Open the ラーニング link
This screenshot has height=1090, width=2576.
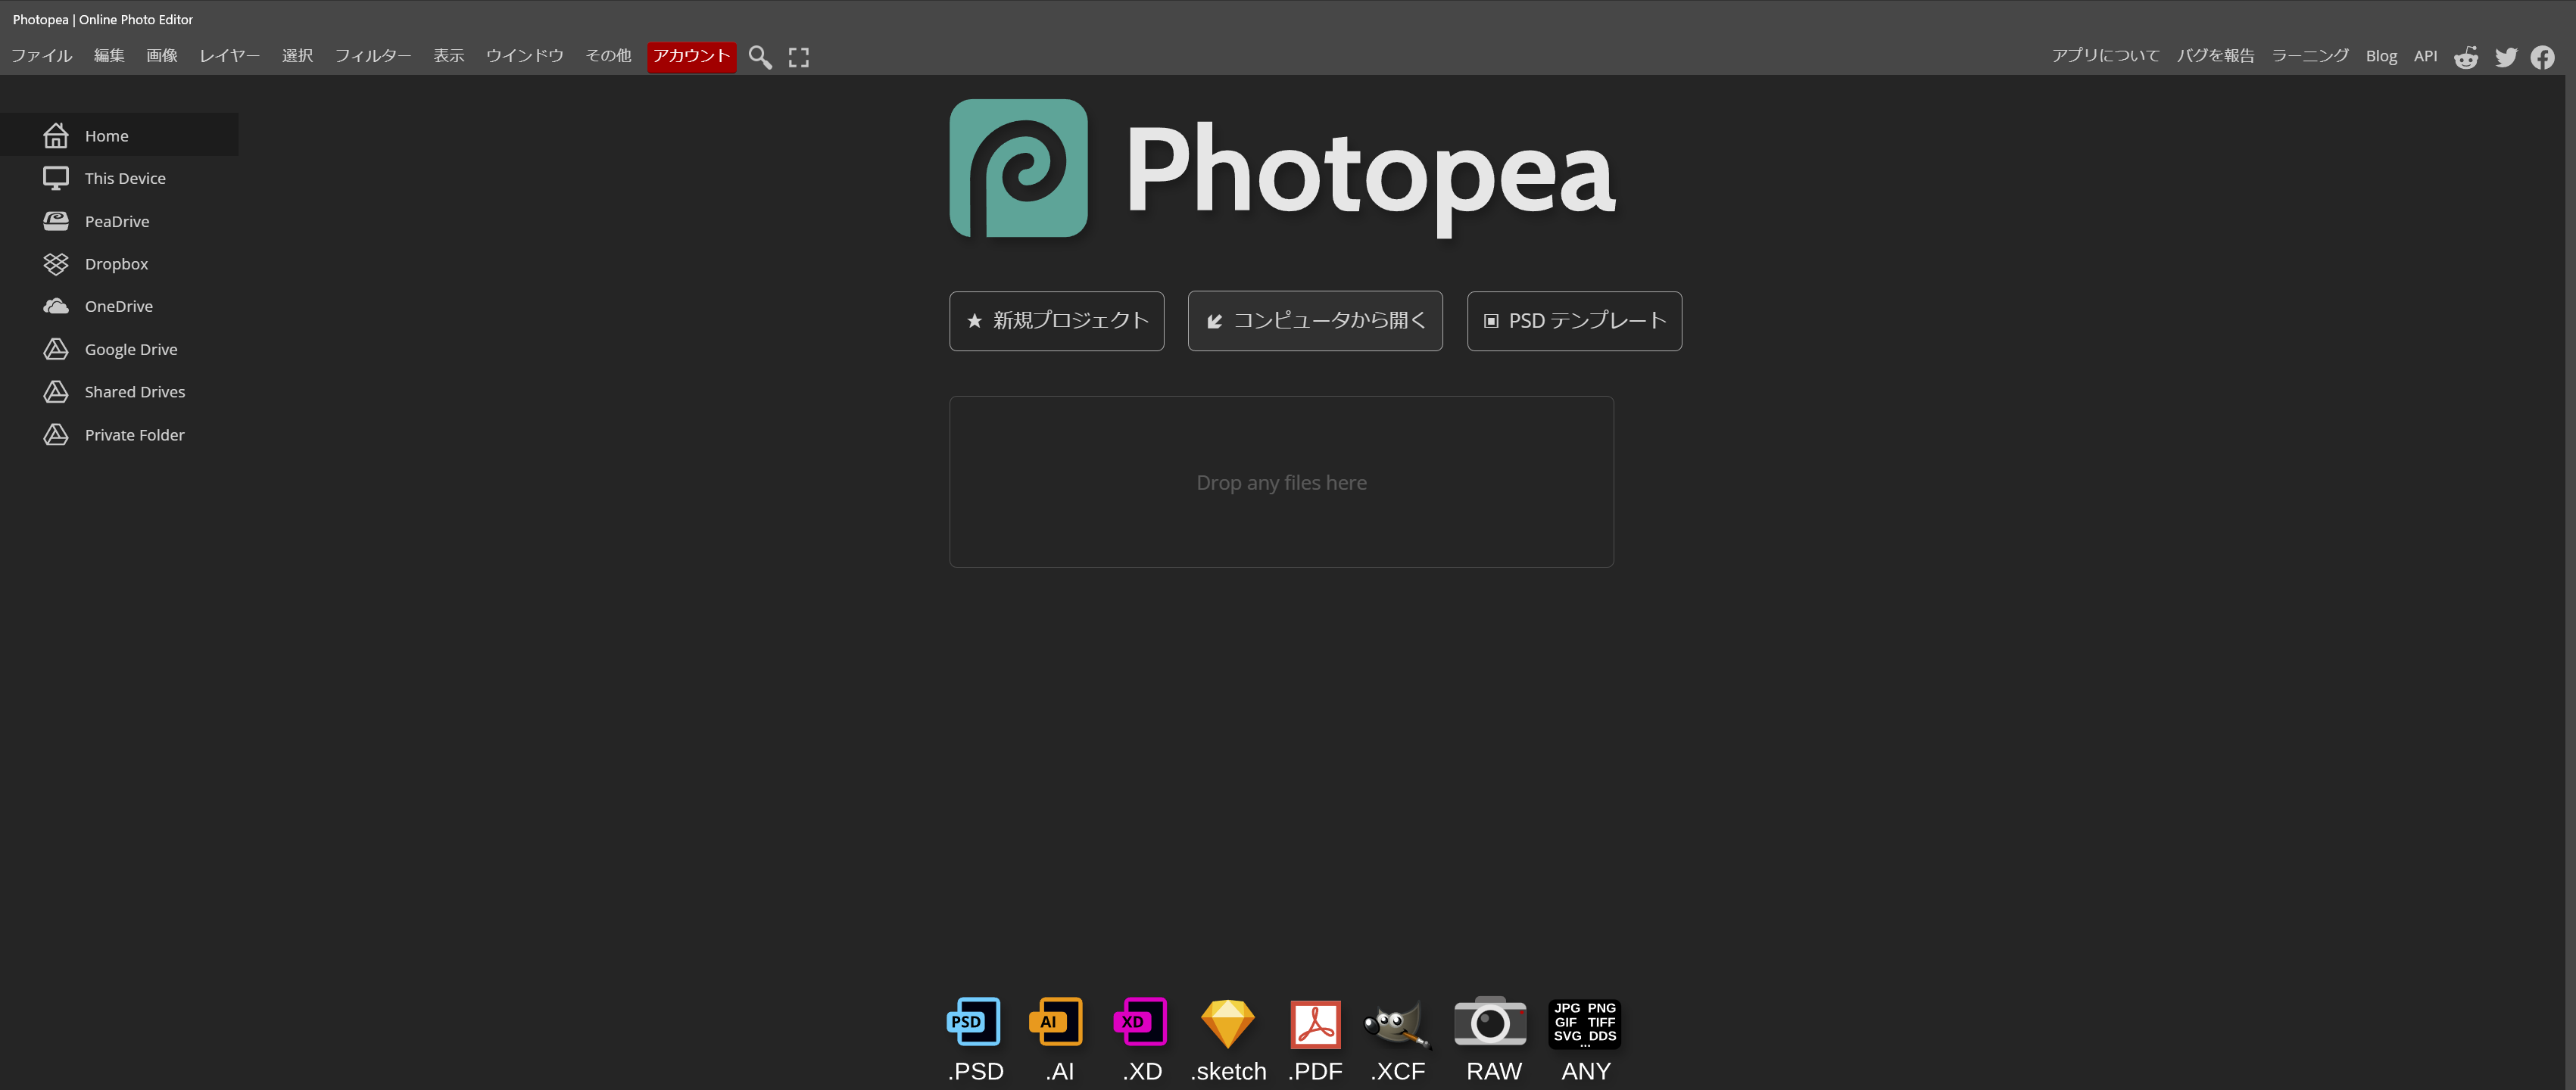point(2309,56)
